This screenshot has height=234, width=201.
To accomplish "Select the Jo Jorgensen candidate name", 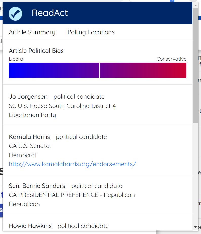I will click(28, 97).
